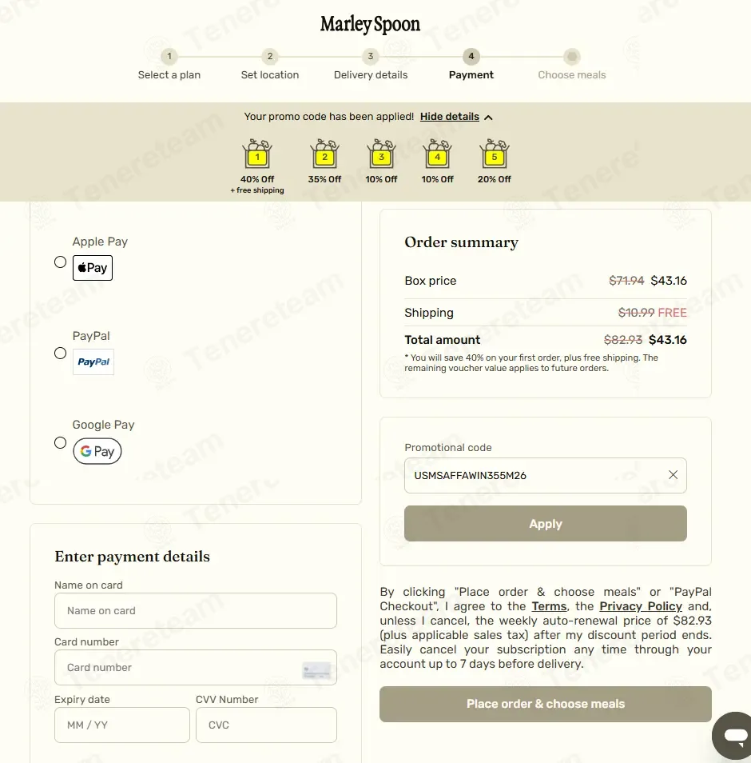Screen dimensions: 751x763
Task: Focus the Name on card field
Action: [x=196, y=611]
